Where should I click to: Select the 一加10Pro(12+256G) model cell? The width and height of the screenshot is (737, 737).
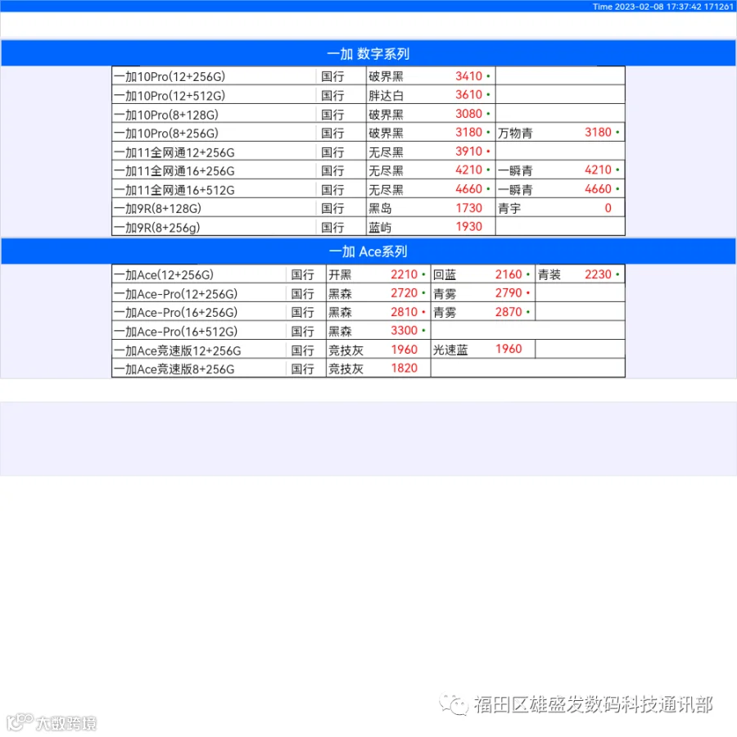(x=214, y=76)
